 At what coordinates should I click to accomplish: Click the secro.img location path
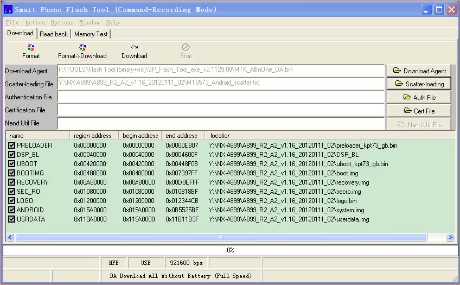pyautogui.click(x=285, y=192)
